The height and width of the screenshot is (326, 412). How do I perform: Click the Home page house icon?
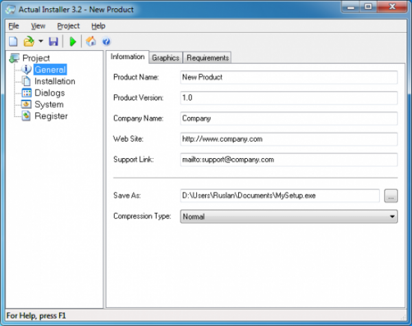pyautogui.click(x=91, y=42)
